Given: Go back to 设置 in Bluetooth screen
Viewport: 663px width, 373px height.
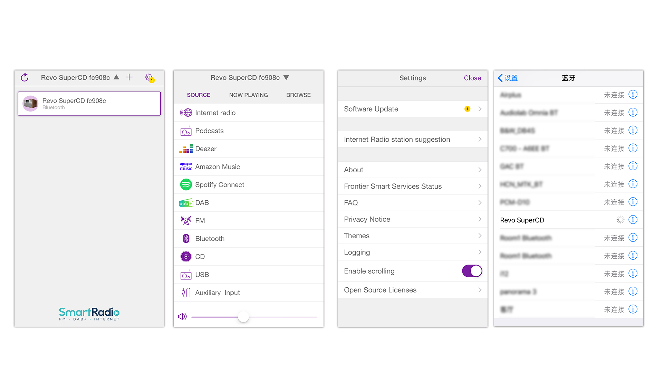Looking at the screenshot, I should [508, 78].
